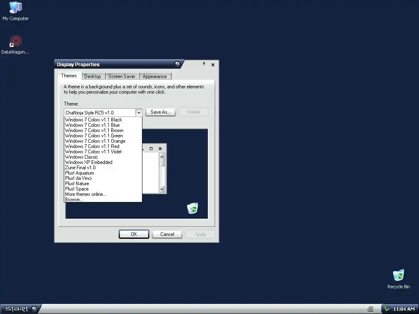Open the Screen Saver tab
Screen dimensions: 419x314
[x=122, y=76]
